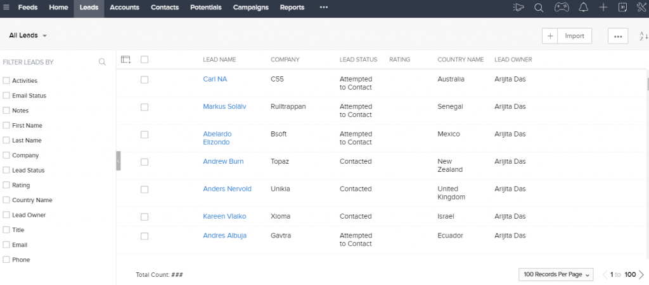Open the manage columns icon
This screenshot has height=285, width=649.
(126, 59)
